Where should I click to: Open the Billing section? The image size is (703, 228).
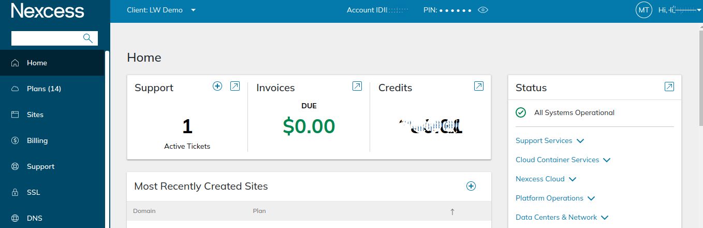tap(52, 140)
